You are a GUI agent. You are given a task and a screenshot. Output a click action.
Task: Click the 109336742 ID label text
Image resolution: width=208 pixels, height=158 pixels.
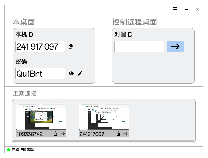[30, 134]
